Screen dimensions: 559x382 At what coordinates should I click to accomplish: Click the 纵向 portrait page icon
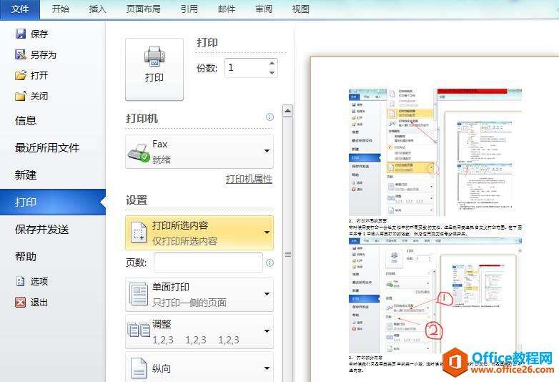tap(139, 368)
